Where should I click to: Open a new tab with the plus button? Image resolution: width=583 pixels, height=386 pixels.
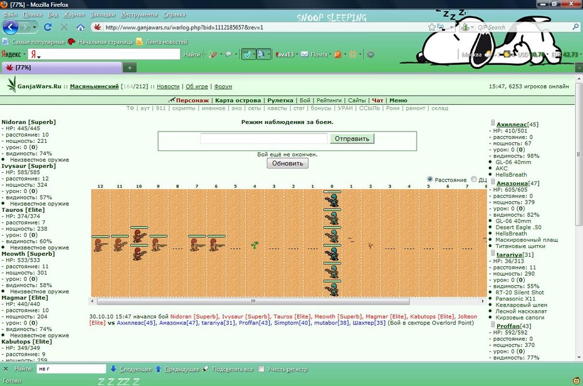click(x=130, y=68)
